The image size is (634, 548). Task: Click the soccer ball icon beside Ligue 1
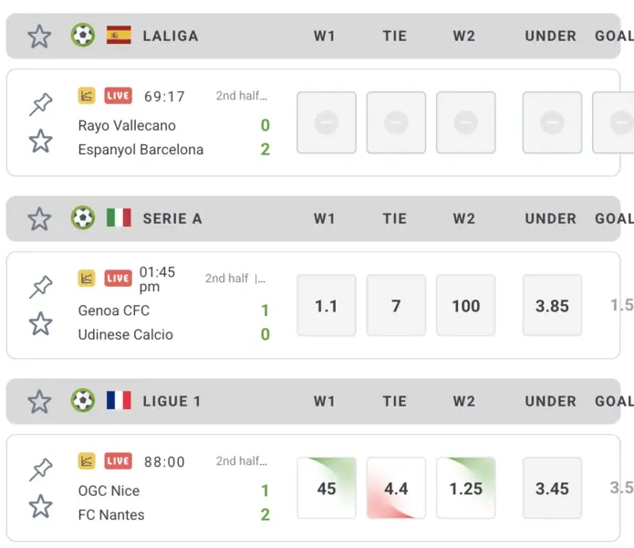[83, 400]
